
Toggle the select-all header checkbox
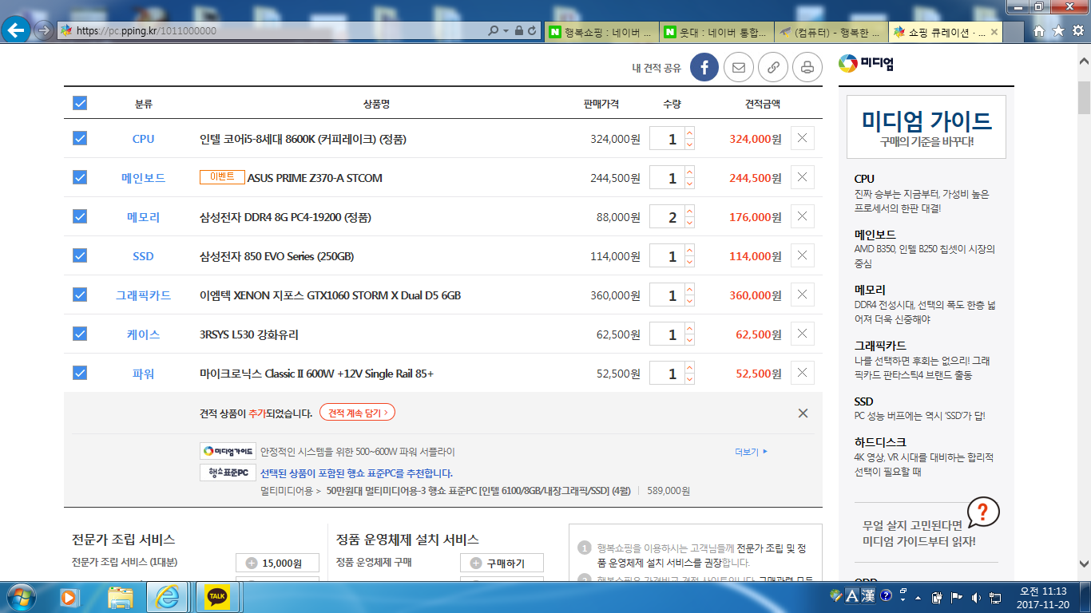tap(80, 103)
